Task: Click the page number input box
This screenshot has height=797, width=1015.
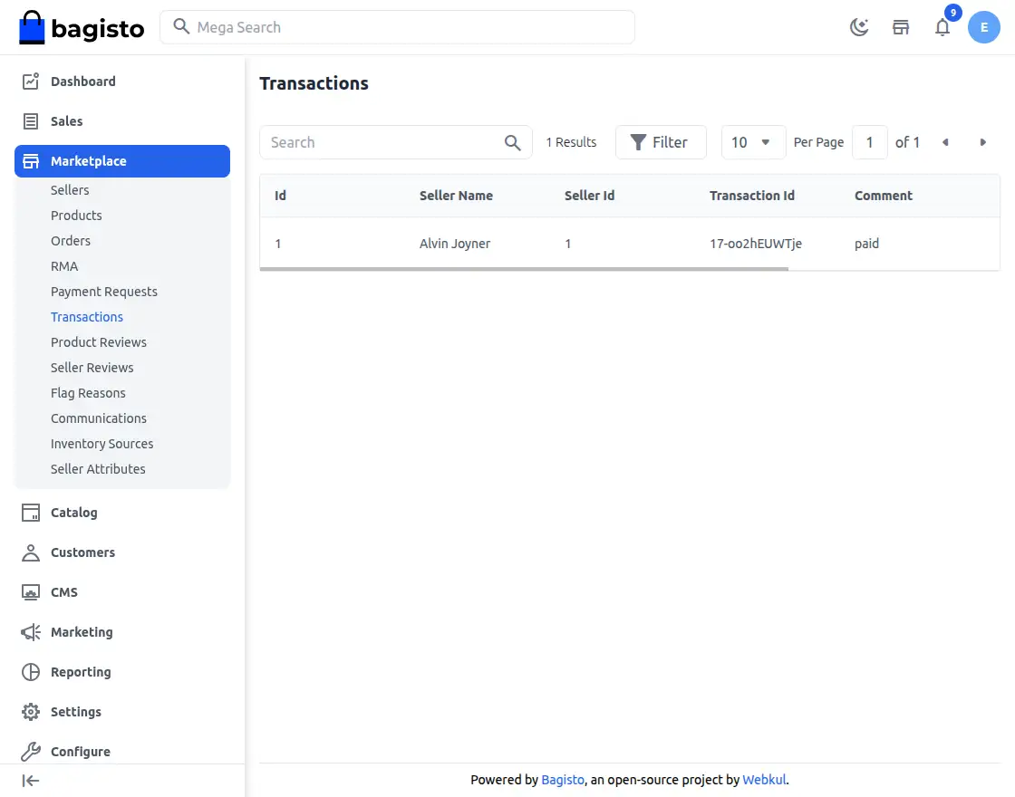Action: 870,142
